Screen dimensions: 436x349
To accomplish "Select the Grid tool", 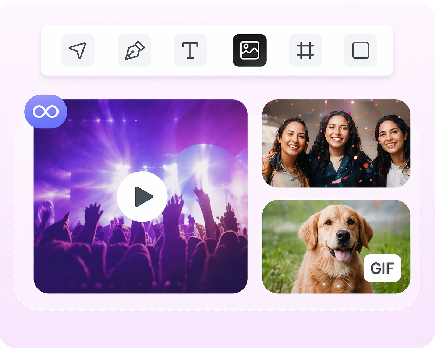I will click(305, 50).
